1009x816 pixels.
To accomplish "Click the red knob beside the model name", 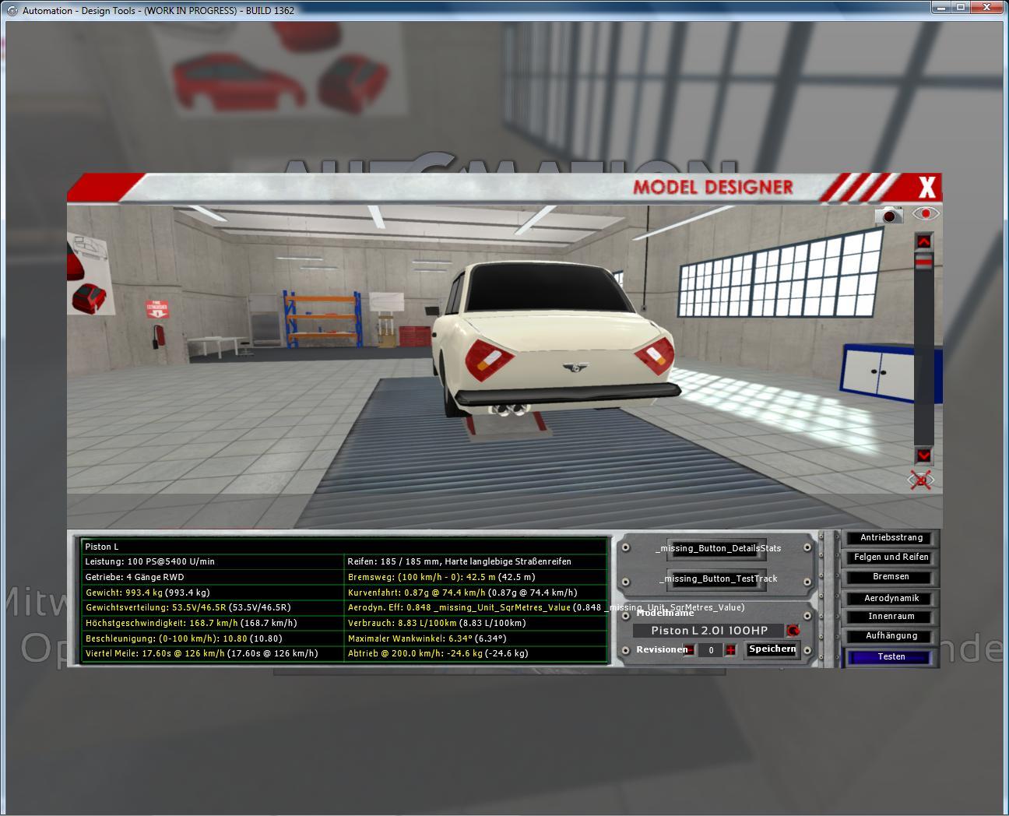I will (793, 631).
